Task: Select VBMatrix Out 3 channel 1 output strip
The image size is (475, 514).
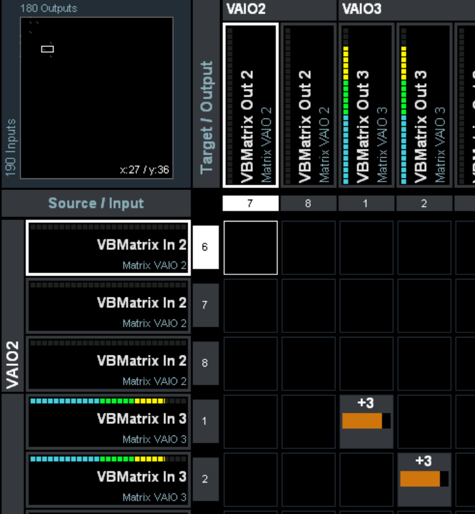Action: coord(366,104)
